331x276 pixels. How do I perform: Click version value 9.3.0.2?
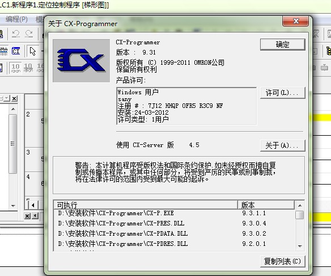tap(254, 233)
